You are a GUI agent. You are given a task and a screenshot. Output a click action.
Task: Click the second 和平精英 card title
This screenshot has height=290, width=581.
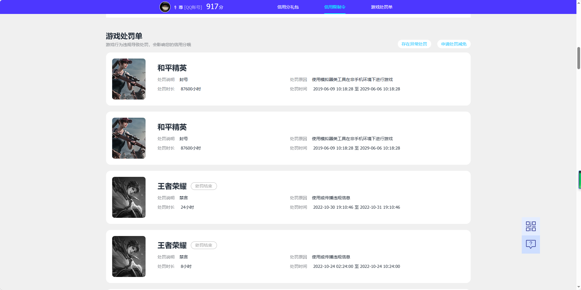pyautogui.click(x=172, y=127)
